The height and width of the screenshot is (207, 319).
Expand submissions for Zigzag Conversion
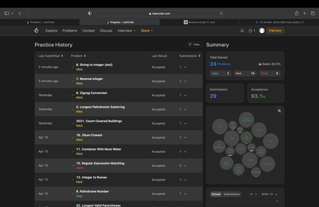coord(185,95)
